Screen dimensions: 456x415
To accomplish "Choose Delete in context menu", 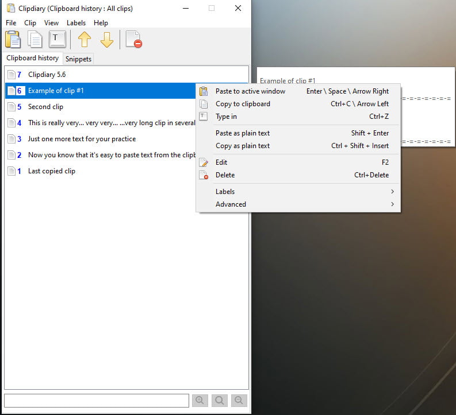I will click(298, 175).
